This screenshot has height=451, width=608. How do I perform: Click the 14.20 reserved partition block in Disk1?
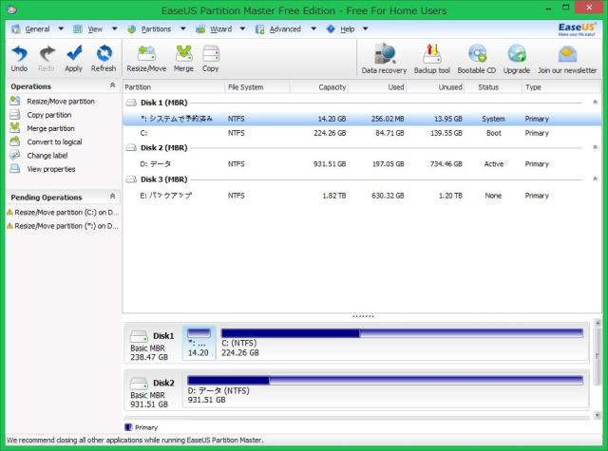[199, 343]
